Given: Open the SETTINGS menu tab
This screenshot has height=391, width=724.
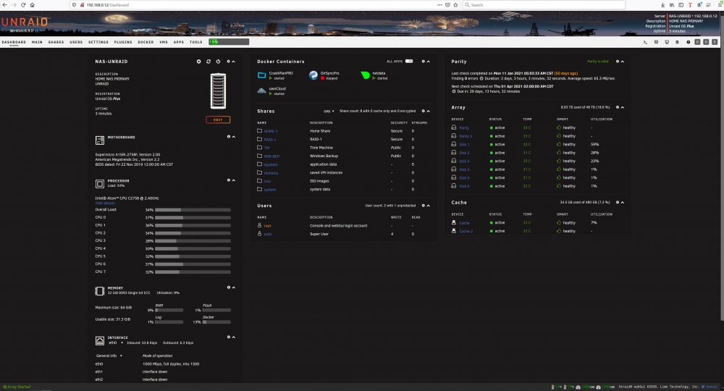Looking at the screenshot, I should (98, 42).
